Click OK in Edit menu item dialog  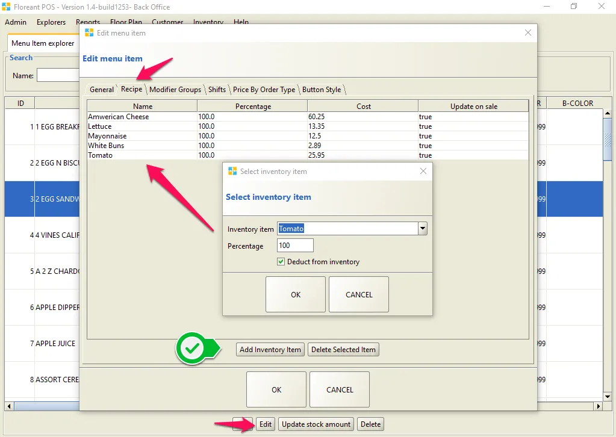pos(276,389)
